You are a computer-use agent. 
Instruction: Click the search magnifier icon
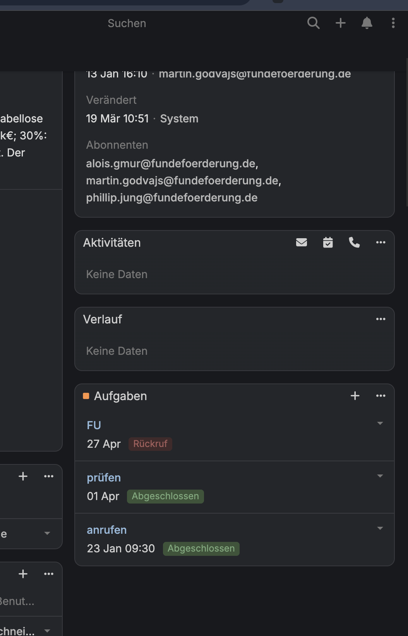click(x=313, y=23)
